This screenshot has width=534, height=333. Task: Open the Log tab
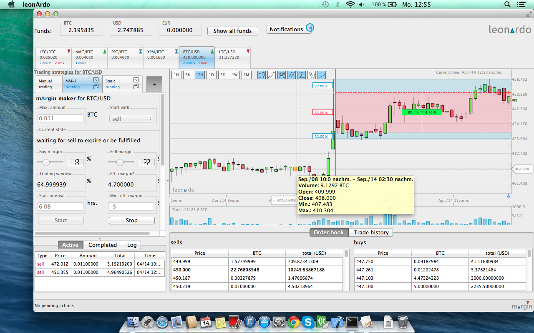[x=132, y=245]
